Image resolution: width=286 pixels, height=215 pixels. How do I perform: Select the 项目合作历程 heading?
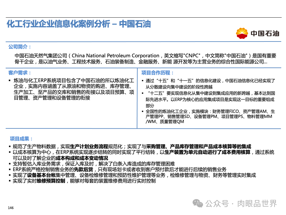[x=157, y=73]
